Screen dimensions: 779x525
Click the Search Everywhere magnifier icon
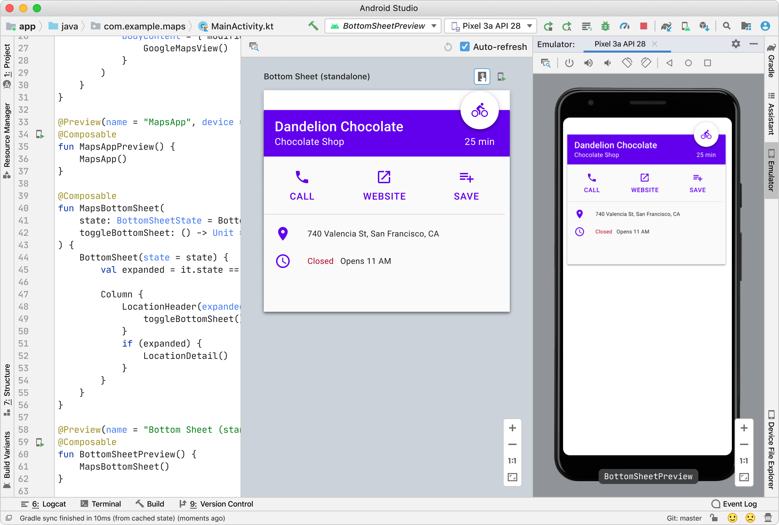tap(727, 26)
